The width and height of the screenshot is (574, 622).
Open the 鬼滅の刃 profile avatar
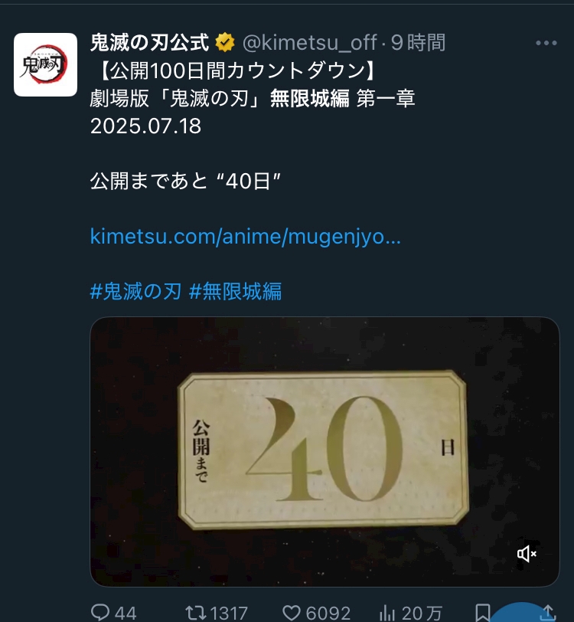(x=46, y=64)
